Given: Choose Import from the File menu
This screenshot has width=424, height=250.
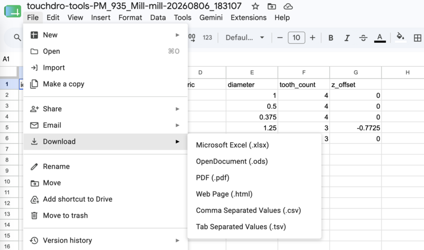Looking at the screenshot, I should pos(105,68).
